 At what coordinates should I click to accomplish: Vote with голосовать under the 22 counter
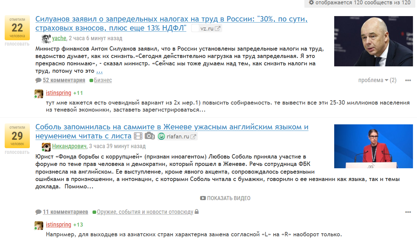coord(17,44)
